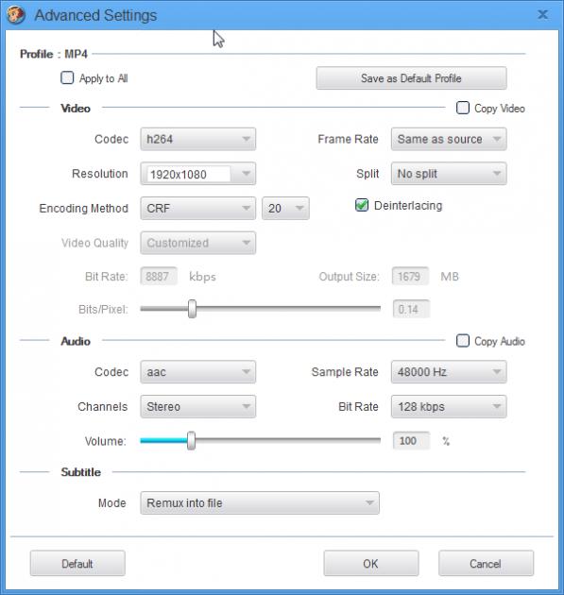Viewport: 564px width, 595px height.
Task: Open the subtitle Mode dropdown
Action: click(x=260, y=502)
